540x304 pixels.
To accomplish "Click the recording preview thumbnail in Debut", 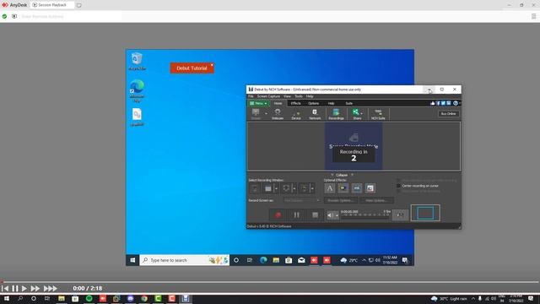I will point(425,213).
